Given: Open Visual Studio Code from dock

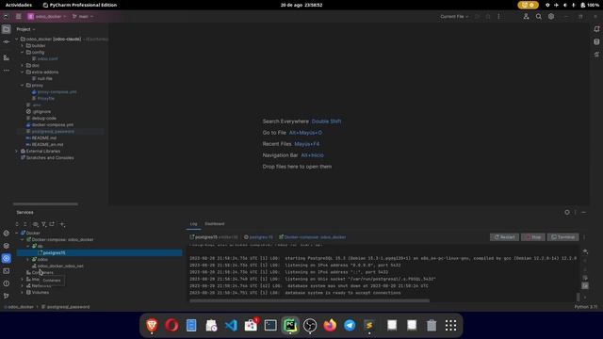Looking at the screenshot, I should 231,325.
